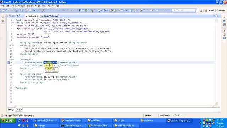Open the Window menu
Screen dimensions: 227x128
click(51, 6)
